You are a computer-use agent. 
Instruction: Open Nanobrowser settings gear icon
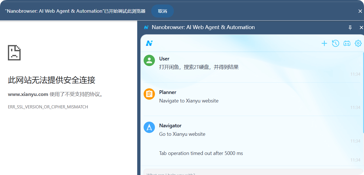(358, 43)
